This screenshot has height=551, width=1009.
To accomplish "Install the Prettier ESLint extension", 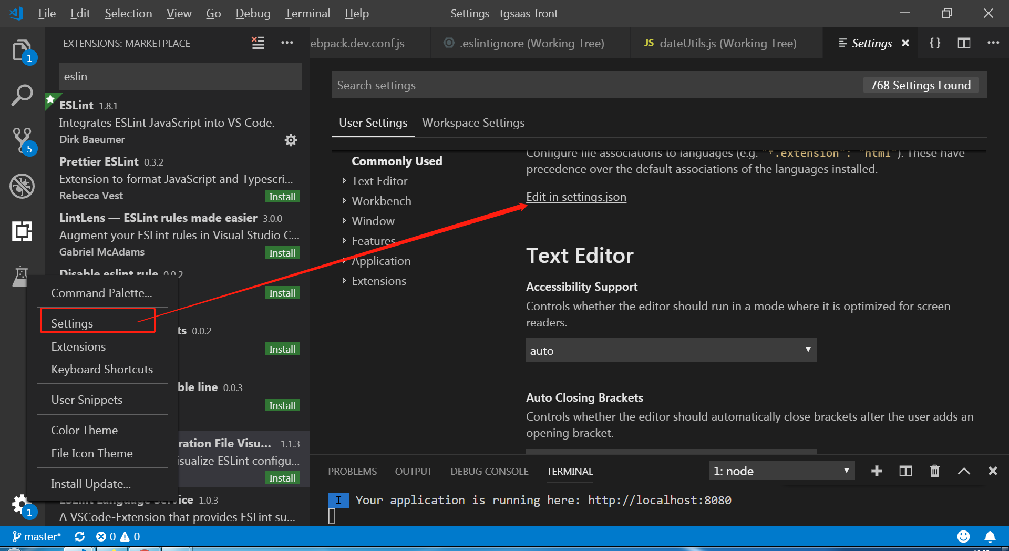I will coord(282,196).
